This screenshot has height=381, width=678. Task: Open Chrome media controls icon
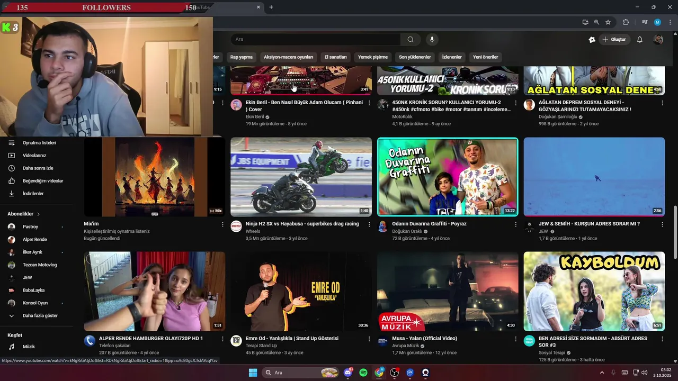click(x=645, y=22)
